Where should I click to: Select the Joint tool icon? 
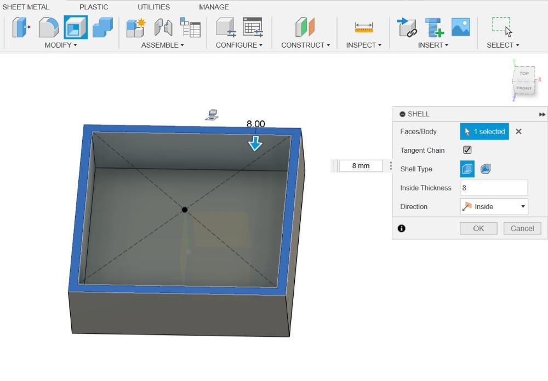click(x=163, y=27)
